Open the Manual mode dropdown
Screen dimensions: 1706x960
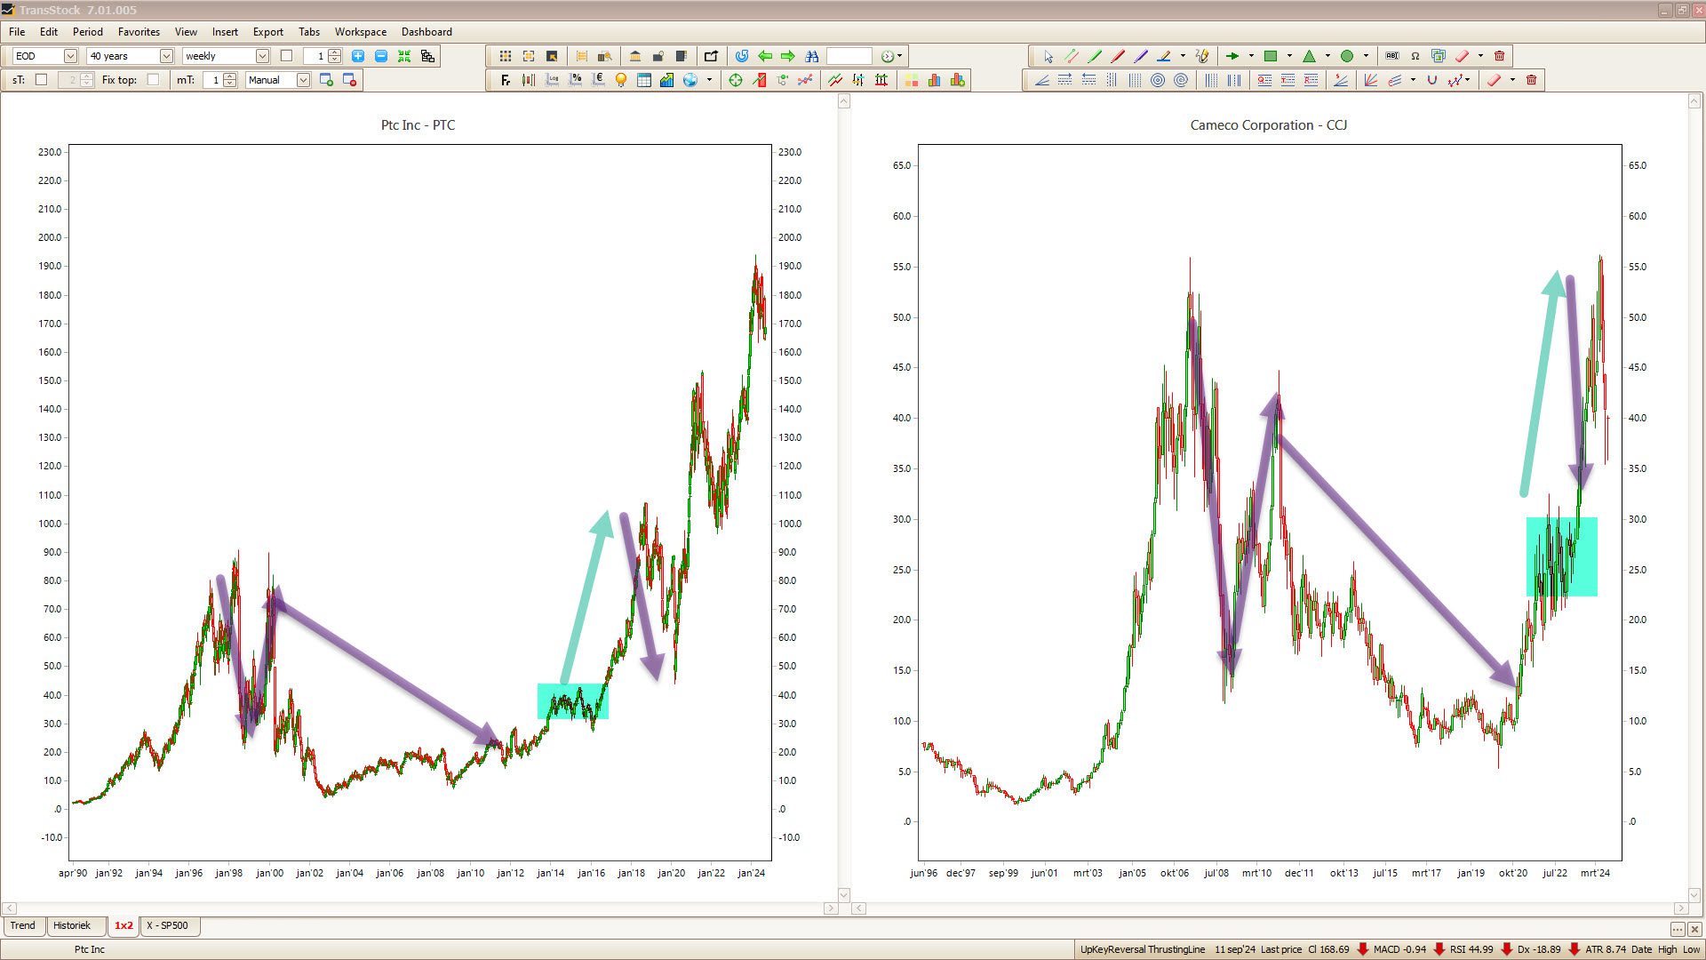[x=303, y=80]
